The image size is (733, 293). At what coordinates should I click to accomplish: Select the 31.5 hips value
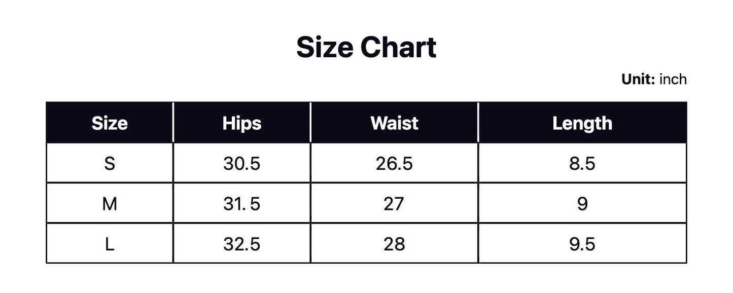click(x=241, y=204)
